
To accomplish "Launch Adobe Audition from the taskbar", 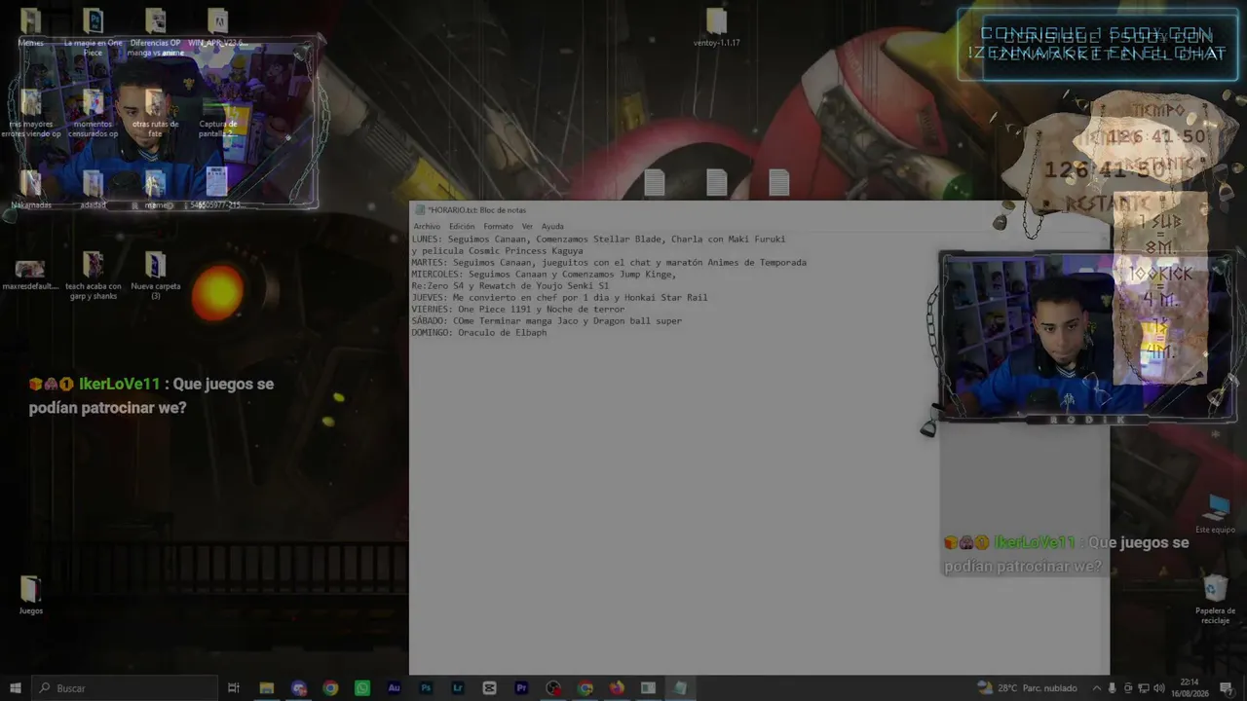I will tap(394, 688).
